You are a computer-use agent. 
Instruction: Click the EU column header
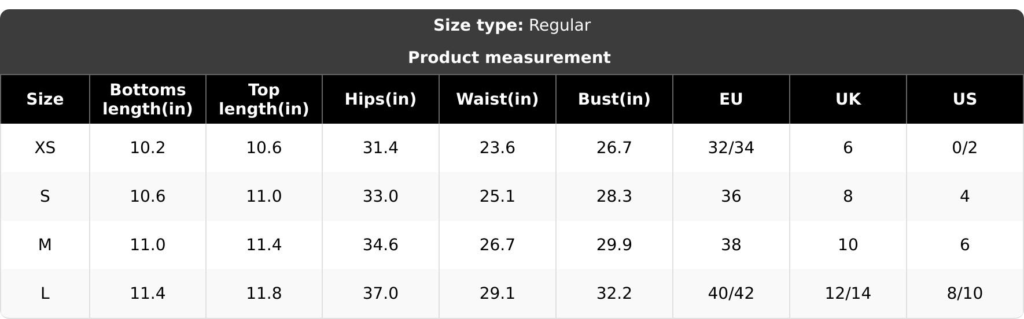731,99
